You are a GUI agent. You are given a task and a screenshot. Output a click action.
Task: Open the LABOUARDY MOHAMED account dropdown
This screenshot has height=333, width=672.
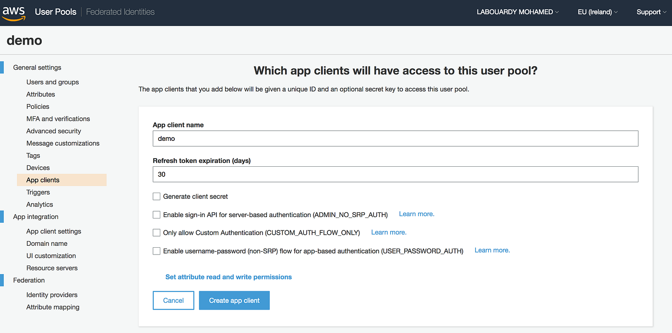(517, 12)
